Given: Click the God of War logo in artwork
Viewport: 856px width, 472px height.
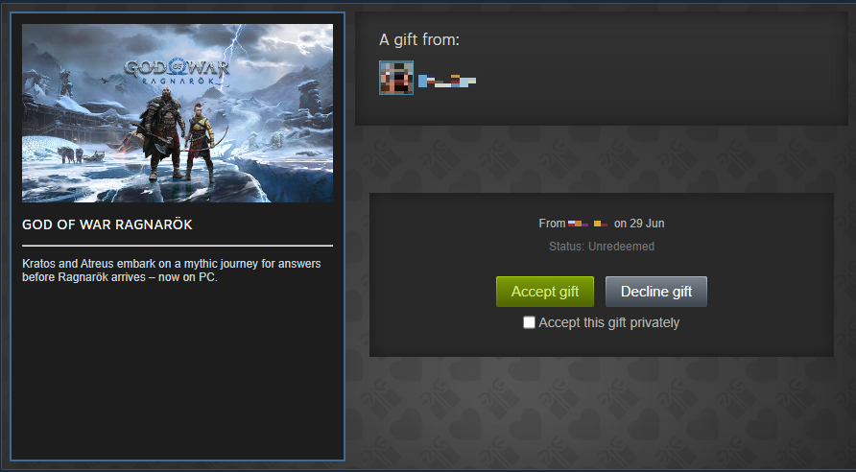Looking at the screenshot, I should (x=177, y=71).
